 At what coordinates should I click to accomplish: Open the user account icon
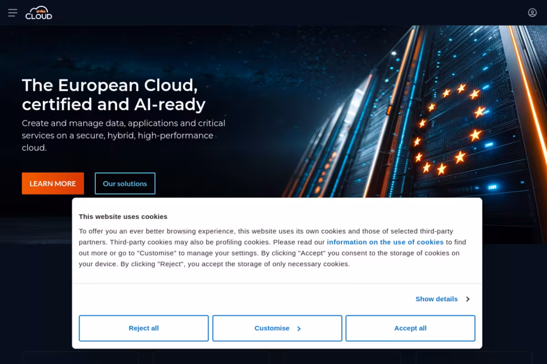pos(532,13)
